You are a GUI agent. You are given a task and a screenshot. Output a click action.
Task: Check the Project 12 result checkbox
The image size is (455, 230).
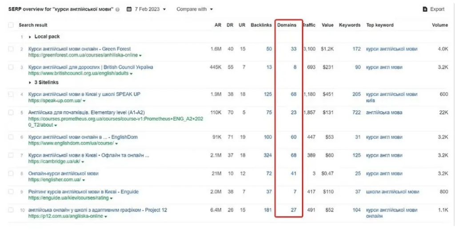click(11, 210)
